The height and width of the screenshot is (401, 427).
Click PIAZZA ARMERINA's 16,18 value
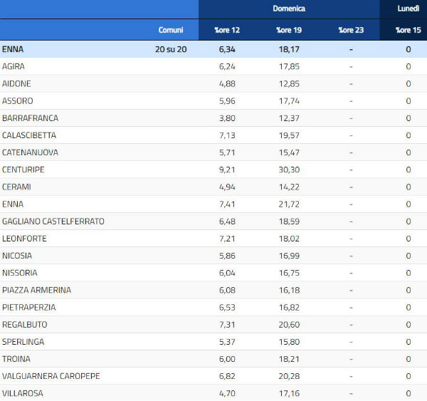pyautogui.click(x=289, y=290)
